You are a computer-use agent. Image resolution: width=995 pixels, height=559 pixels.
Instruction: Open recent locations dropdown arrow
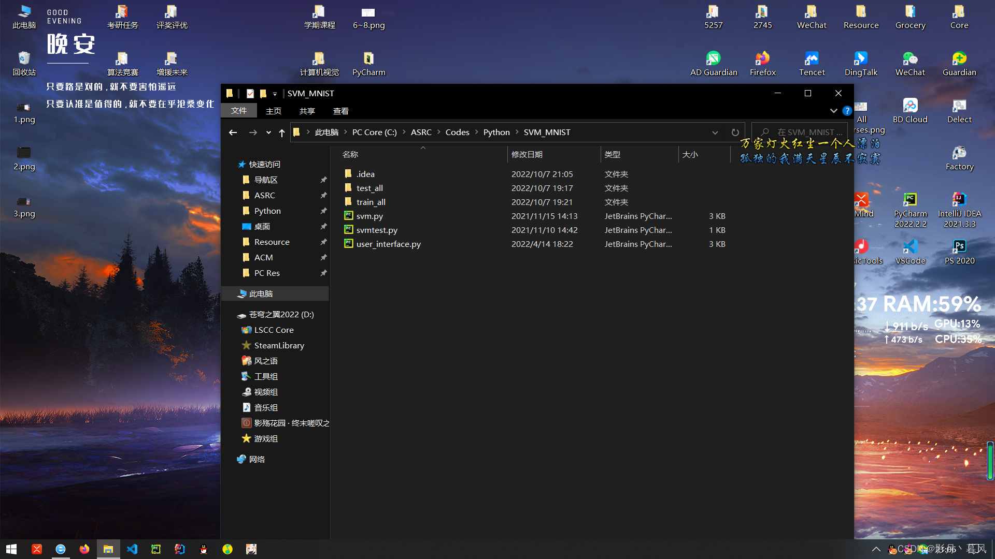268,133
